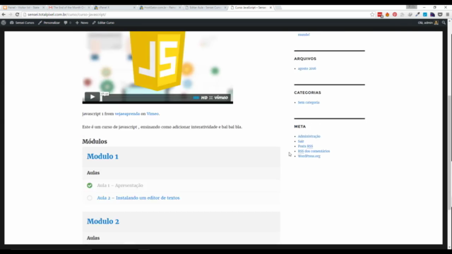Switch to the Editar Aula tab
452x254 pixels.
tap(205, 8)
